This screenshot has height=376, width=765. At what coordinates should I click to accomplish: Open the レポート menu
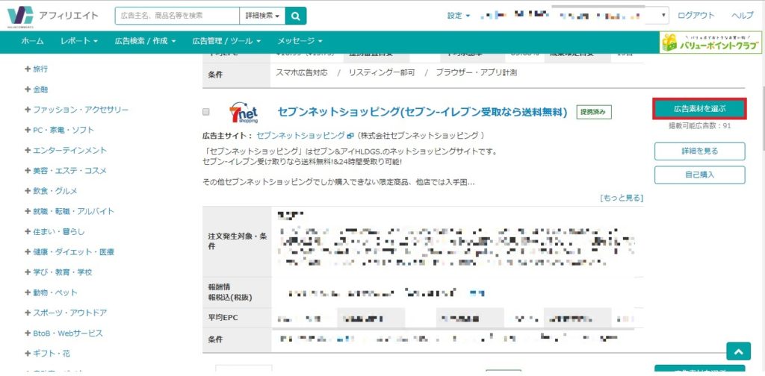pyautogui.click(x=79, y=41)
